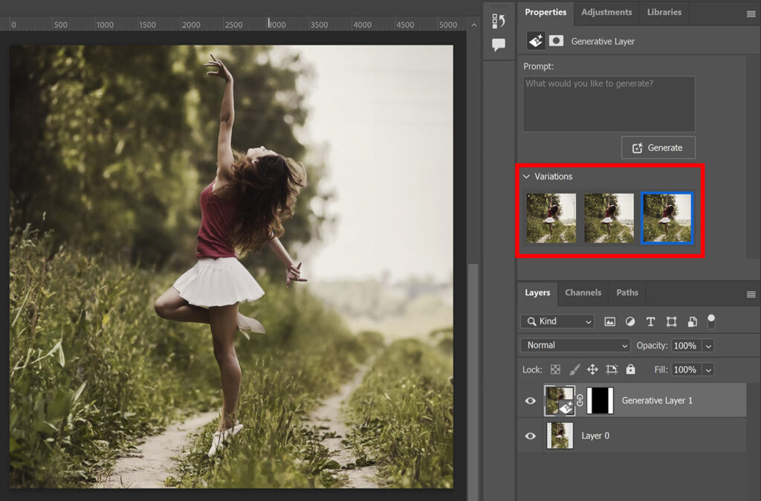Lock layer position

tap(592, 369)
